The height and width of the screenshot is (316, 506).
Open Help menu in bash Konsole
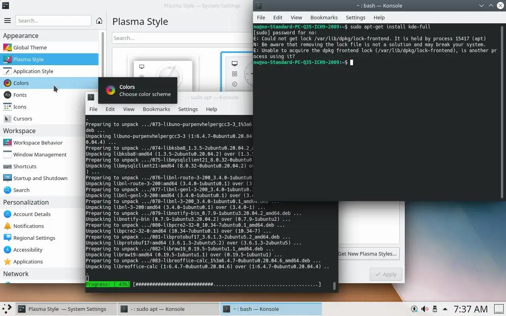(x=379, y=17)
